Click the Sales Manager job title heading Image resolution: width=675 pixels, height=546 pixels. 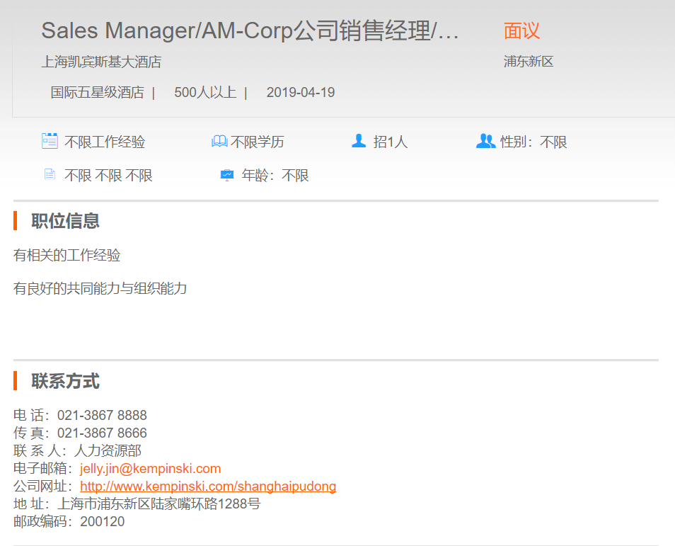click(250, 31)
